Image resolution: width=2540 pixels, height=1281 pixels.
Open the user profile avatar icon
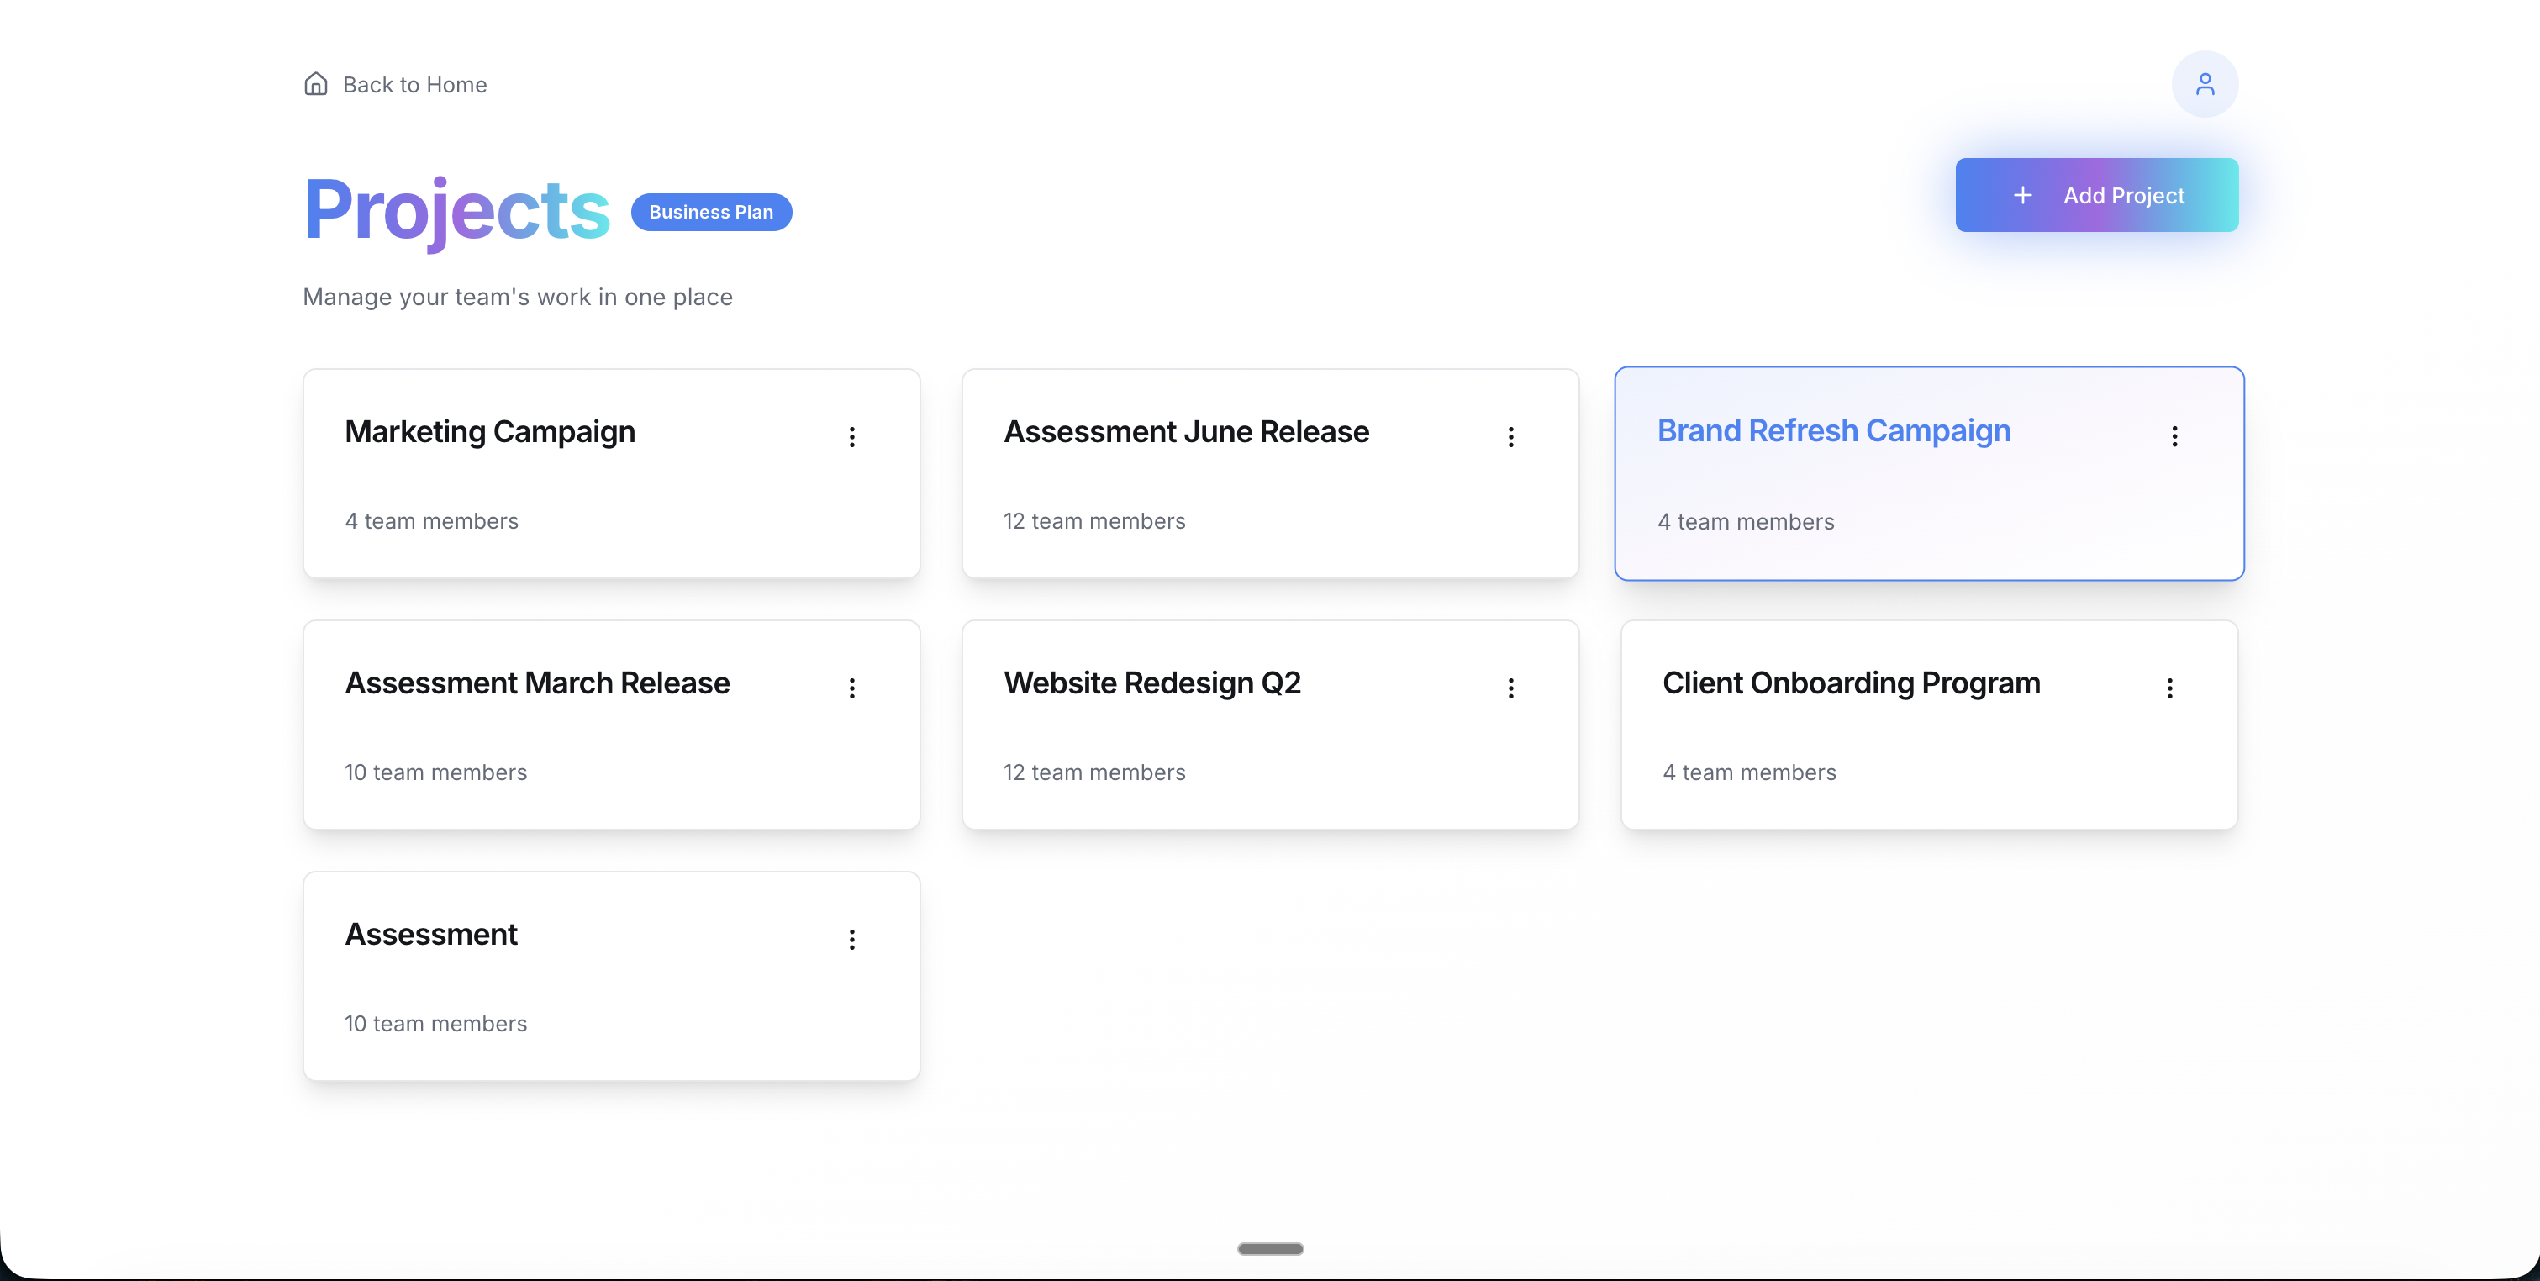[2205, 85]
